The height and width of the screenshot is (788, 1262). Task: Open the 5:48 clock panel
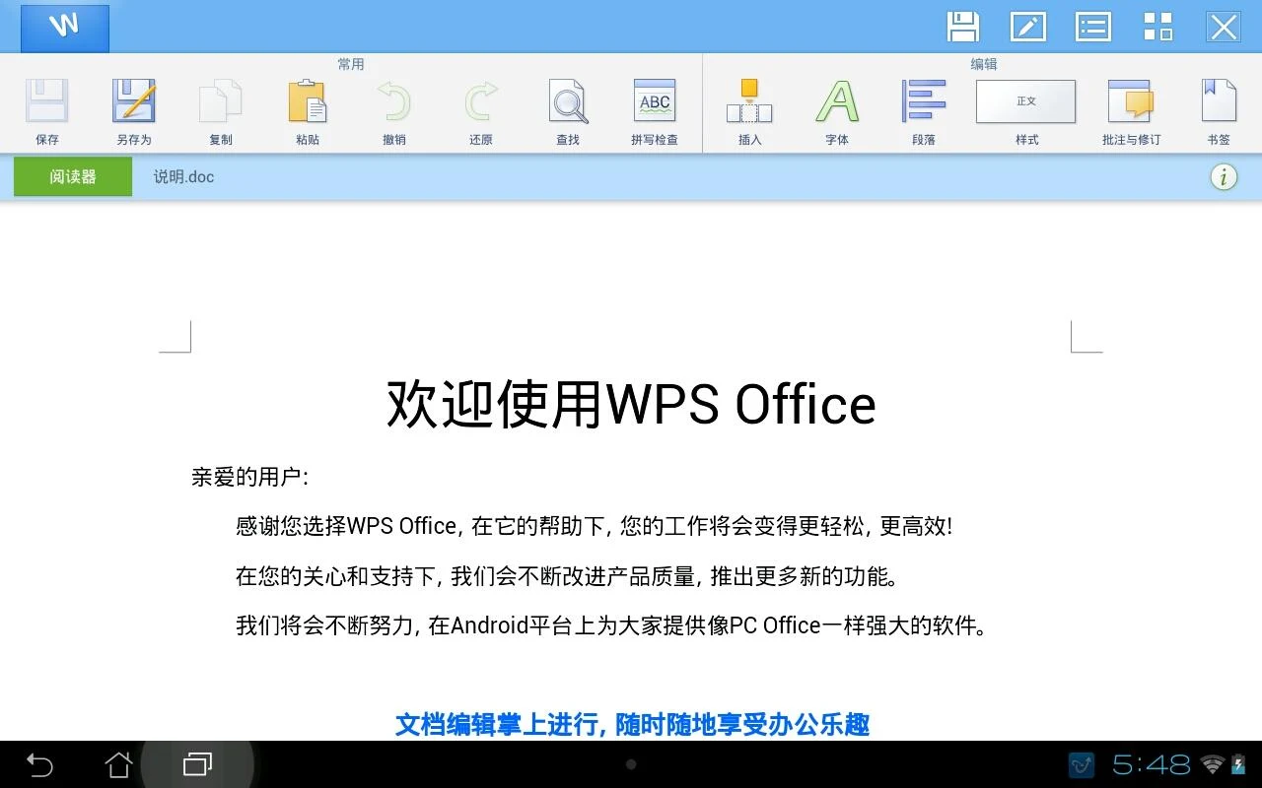coord(1152,764)
